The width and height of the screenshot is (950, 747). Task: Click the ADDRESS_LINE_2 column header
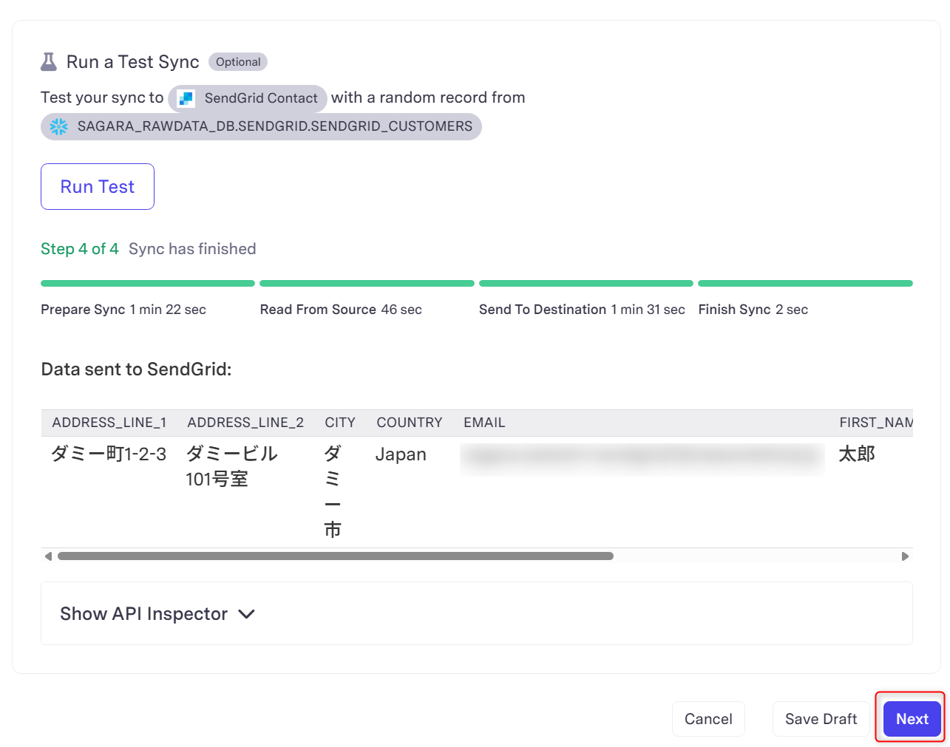coord(245,423)
